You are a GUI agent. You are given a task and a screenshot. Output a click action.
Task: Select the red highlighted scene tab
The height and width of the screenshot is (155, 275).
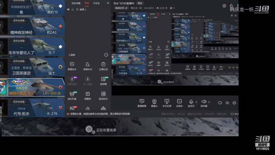pos(87,3)
